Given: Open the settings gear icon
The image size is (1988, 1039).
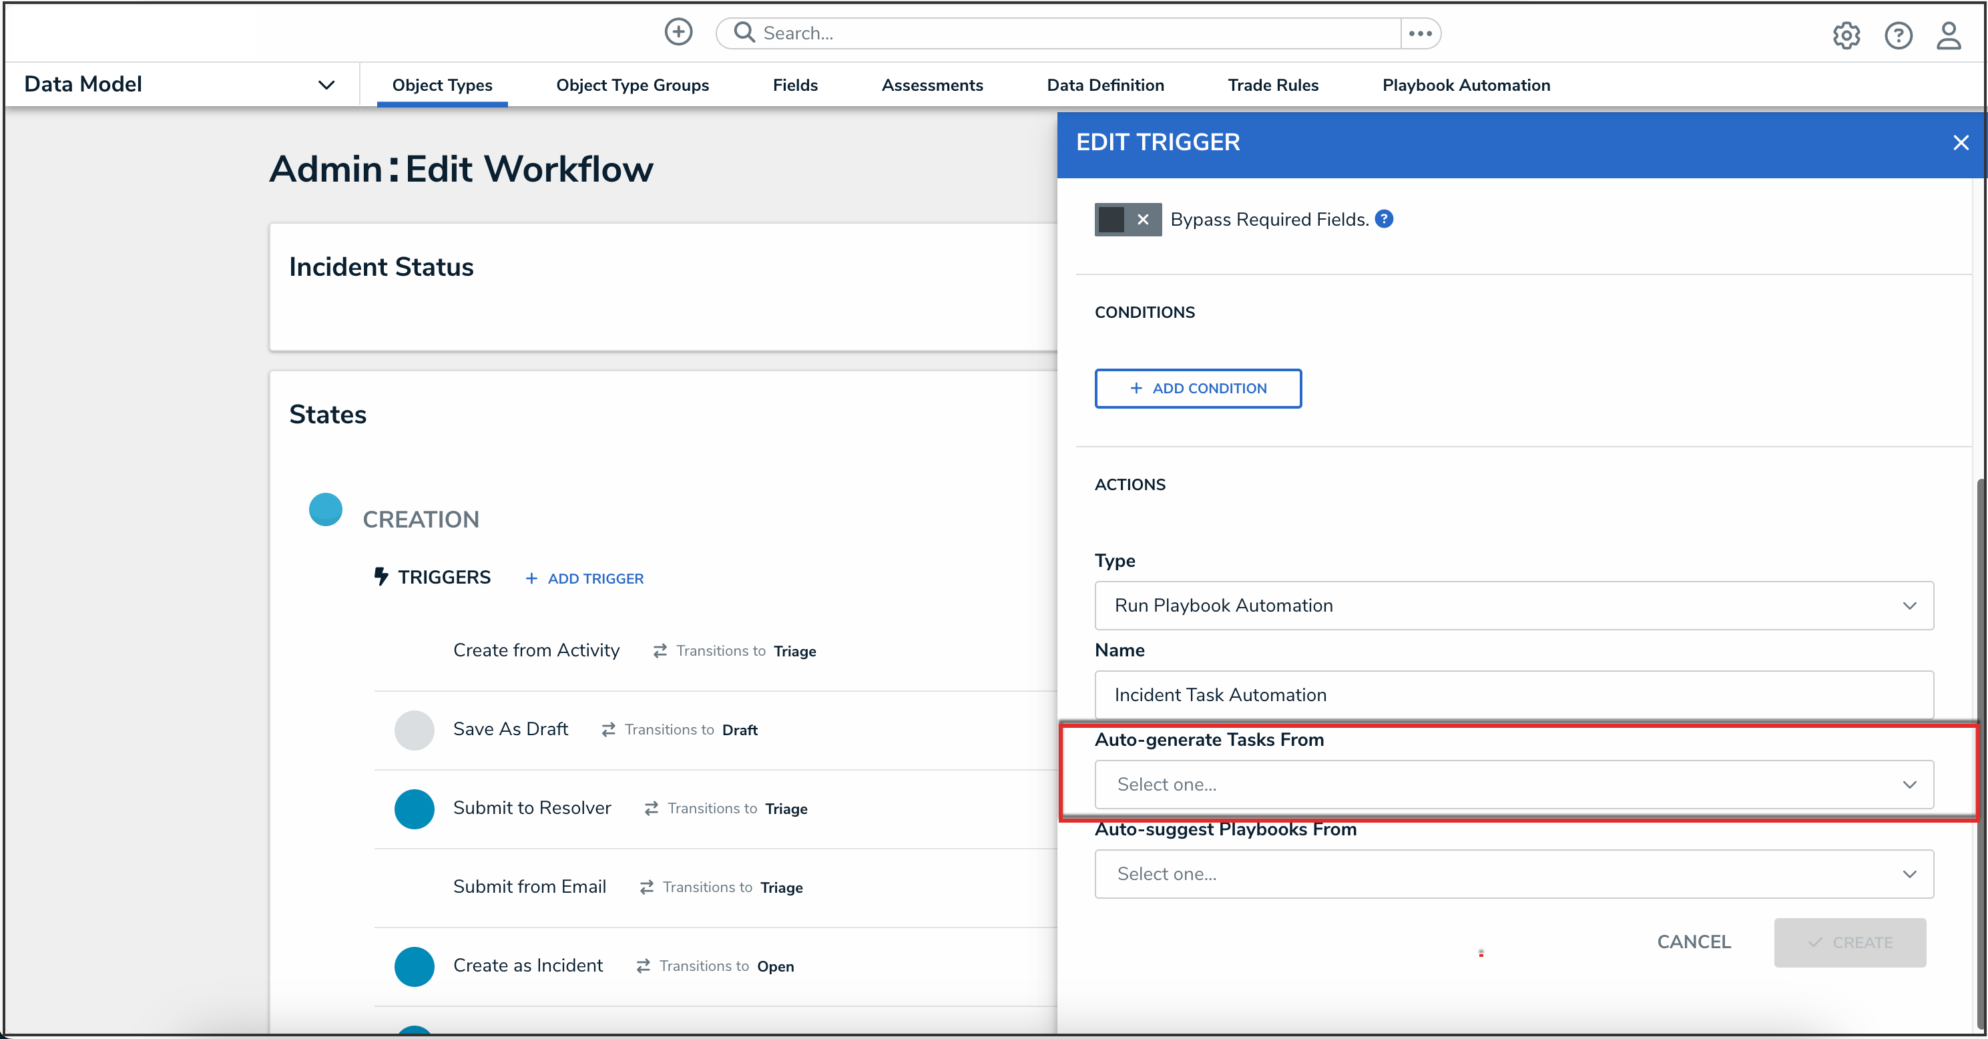Looking at the screenshot, I should point(1846,35).
